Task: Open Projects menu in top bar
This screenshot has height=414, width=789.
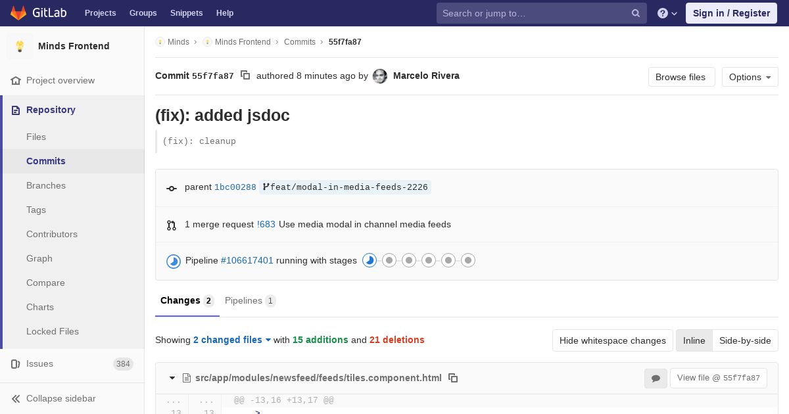Action: pos(100,13)
